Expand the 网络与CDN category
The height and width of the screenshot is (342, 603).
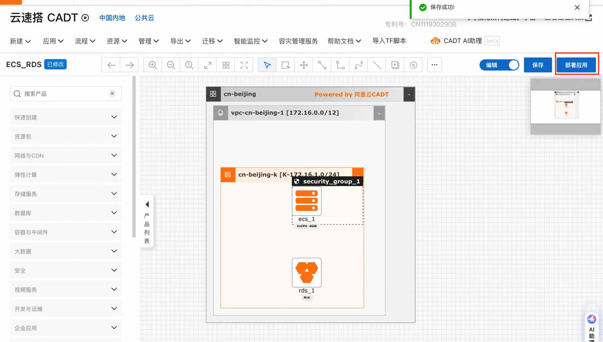pyautogui.click(x=66, y=155)
